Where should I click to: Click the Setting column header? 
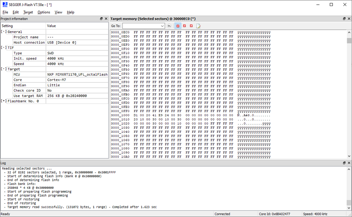click(x=23, y=26)
